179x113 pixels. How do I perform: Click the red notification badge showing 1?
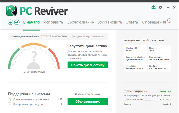[x=169, y=20]
